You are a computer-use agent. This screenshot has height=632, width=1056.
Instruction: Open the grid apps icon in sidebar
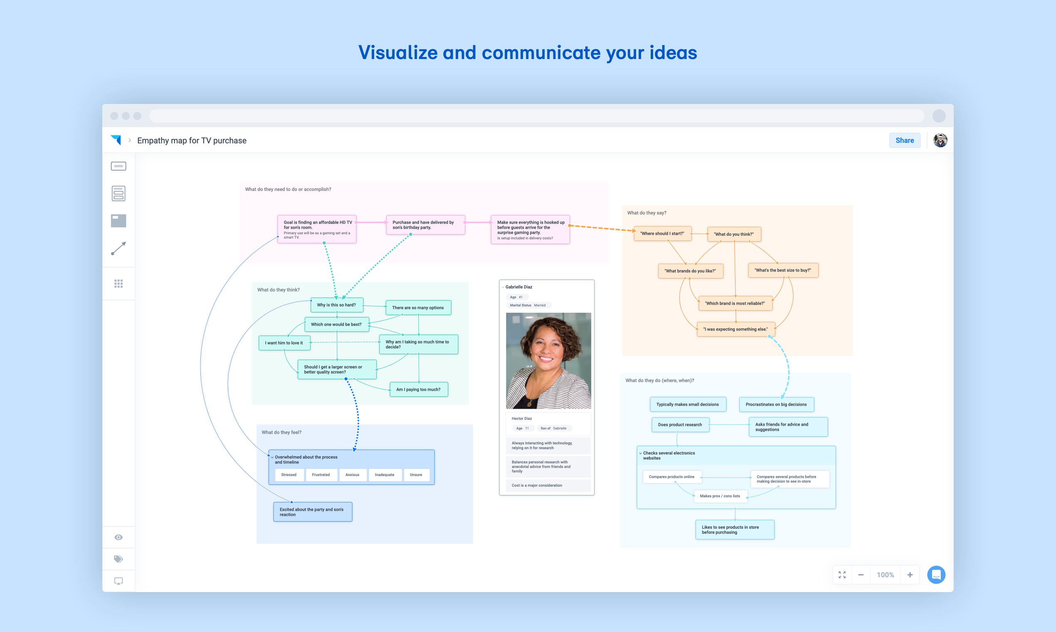(118, 284)
